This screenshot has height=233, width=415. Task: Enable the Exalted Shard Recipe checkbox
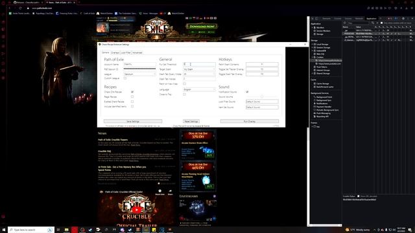point(132,102)
